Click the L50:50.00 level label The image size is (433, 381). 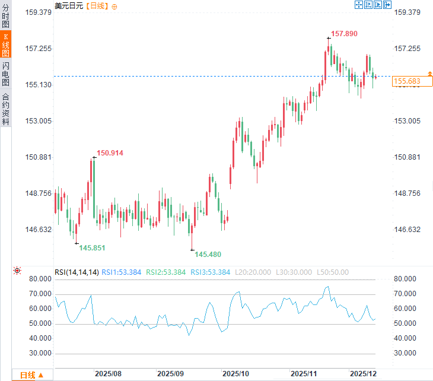click(333, 272)
